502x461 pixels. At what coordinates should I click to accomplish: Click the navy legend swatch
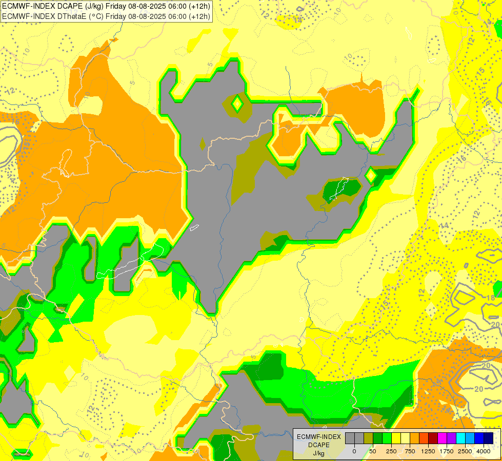pos(488,438)
